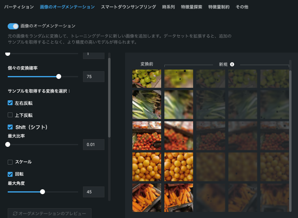The width and height of the screenshot is (298, 218).
Task: Select the original leeks thumbnail
Action: tap(147, 105)
